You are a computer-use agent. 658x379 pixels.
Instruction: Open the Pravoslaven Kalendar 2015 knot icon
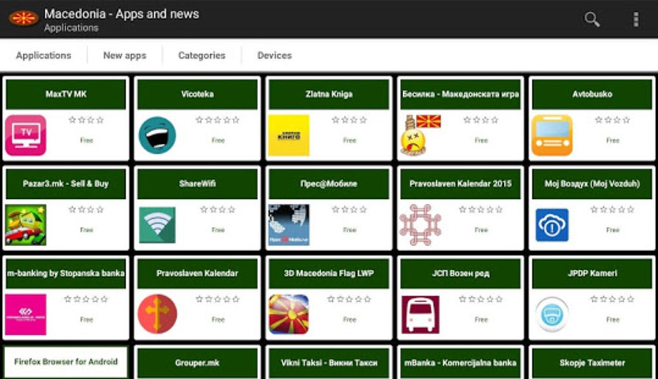420,225
